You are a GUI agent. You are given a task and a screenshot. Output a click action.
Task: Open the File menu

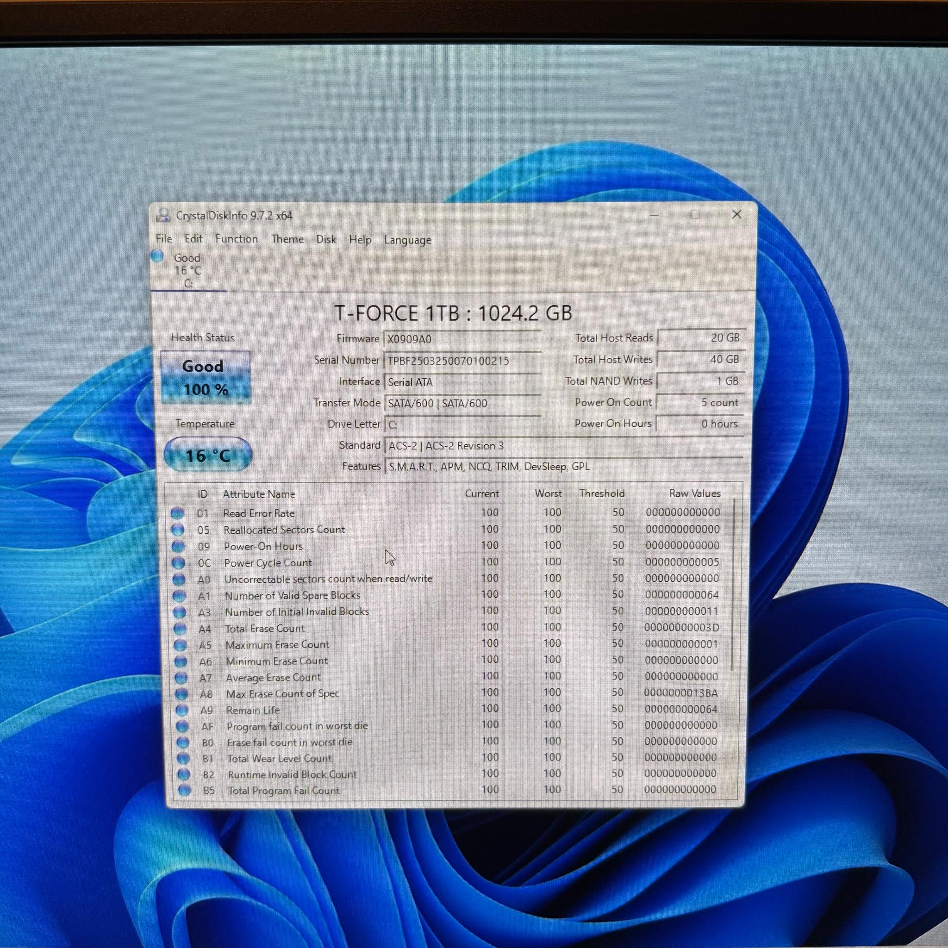(164, 238)
